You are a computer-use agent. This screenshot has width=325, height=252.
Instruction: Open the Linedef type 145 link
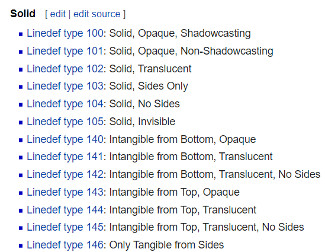[65, 227]
